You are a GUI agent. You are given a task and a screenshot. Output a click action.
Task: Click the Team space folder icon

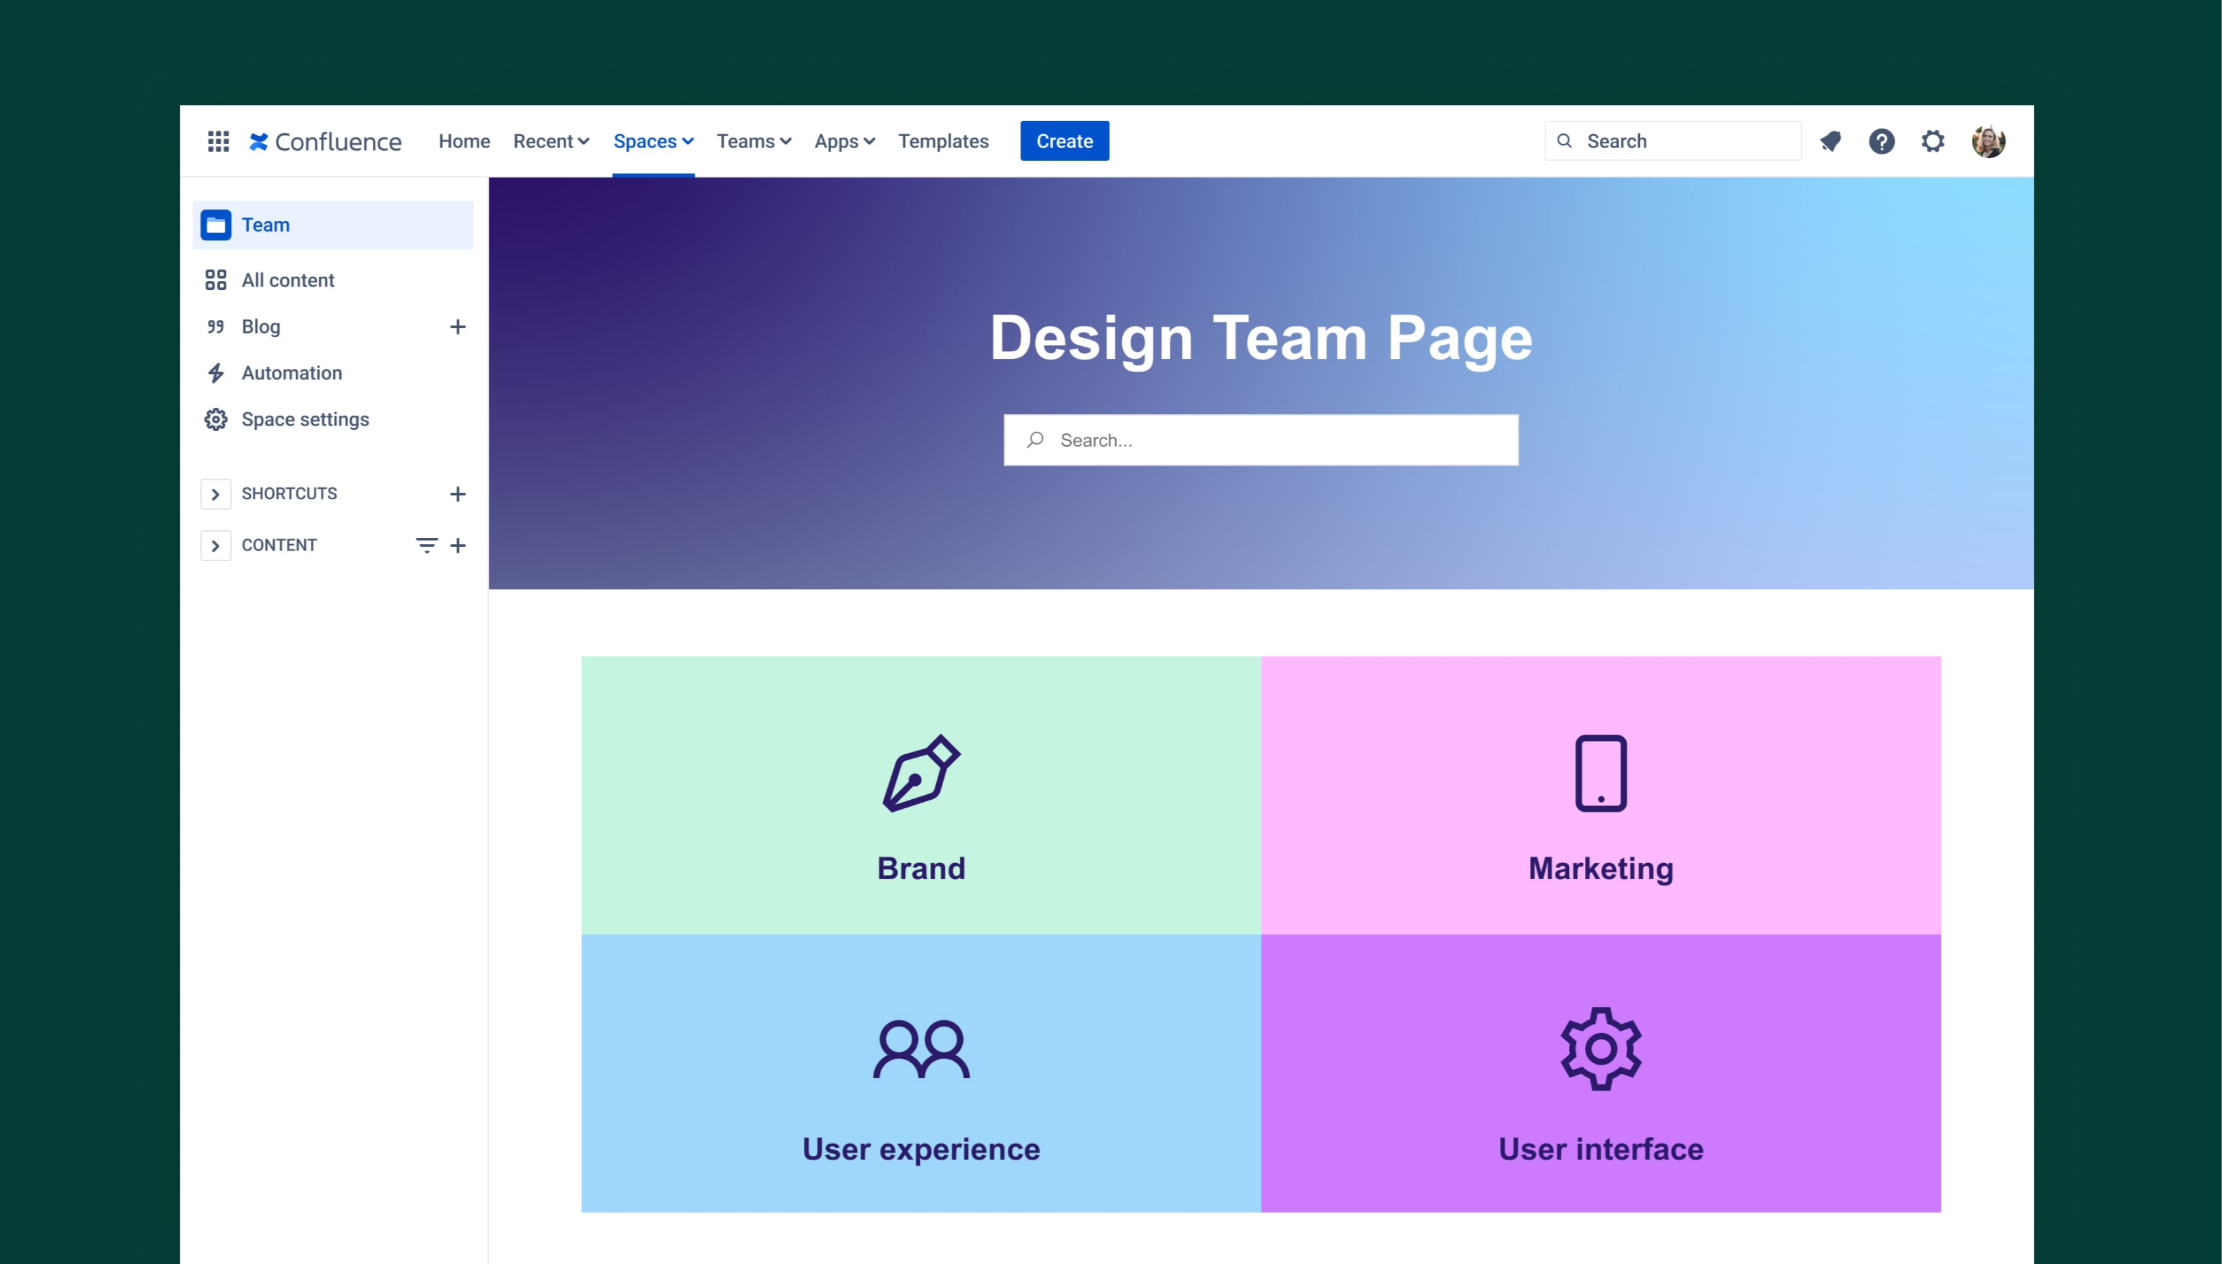point(216,225)
